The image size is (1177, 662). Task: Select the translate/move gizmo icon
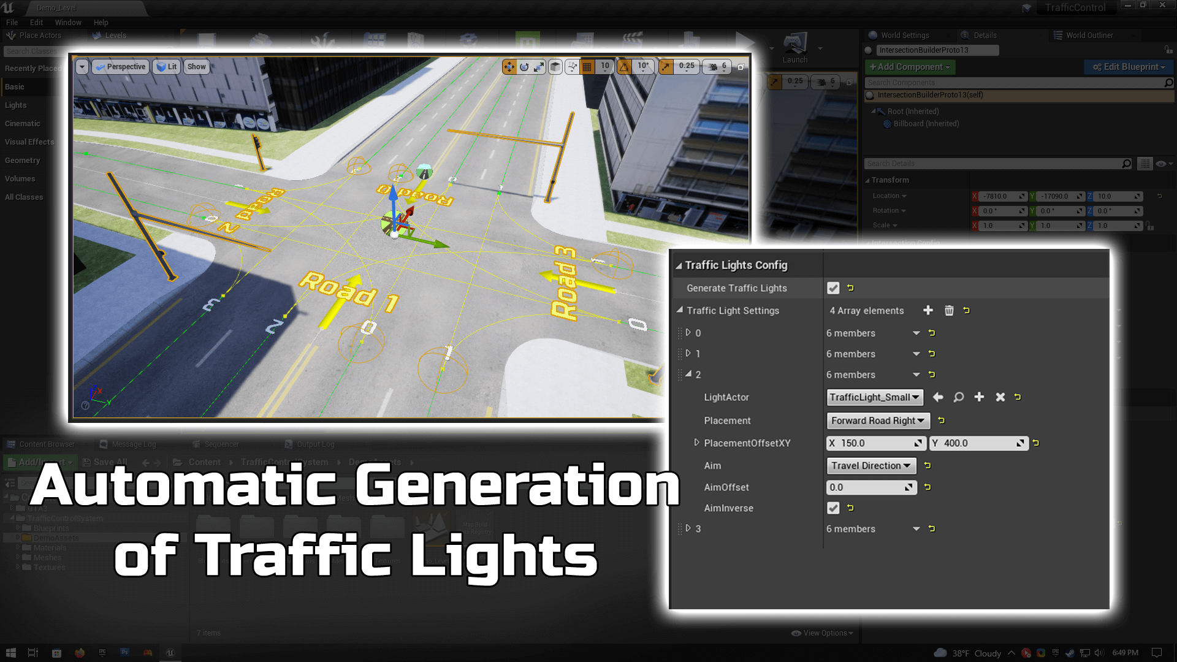(x=512, y=66)
